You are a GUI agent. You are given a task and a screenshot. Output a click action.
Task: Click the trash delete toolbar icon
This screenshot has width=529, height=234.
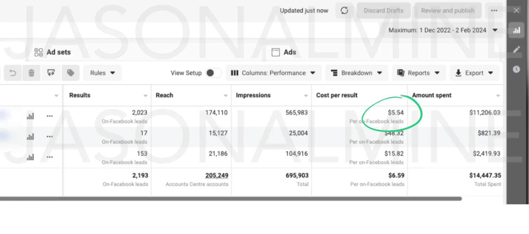(x=31, y=73)
